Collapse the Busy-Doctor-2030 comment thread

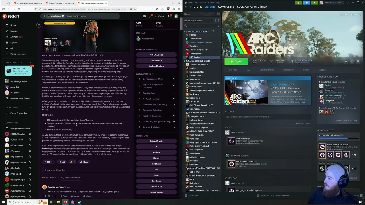click(x=44, y=196)
